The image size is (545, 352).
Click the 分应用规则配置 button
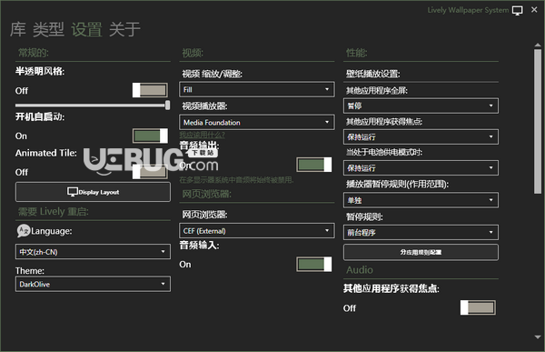(x=421, y=252)
